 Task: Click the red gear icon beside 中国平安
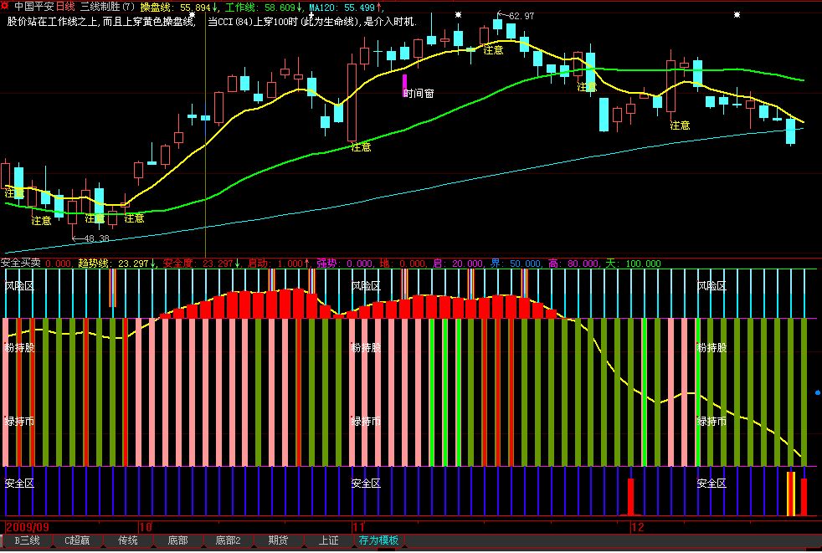(5, 7)
